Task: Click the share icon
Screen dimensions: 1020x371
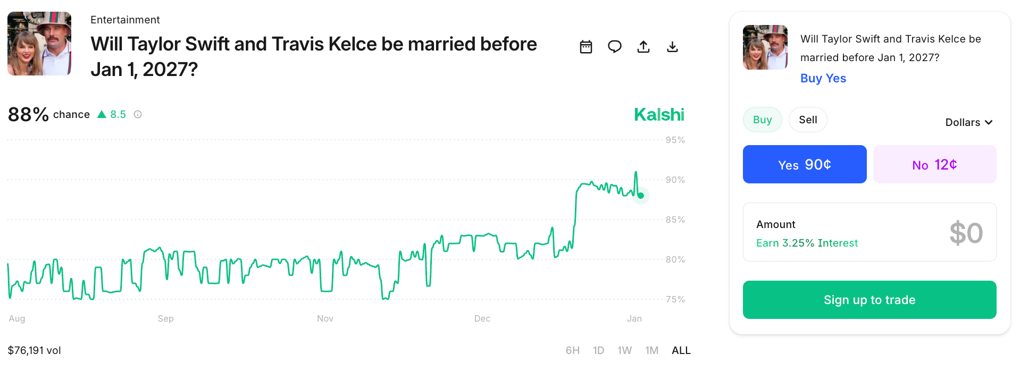Action: point(643,47)
